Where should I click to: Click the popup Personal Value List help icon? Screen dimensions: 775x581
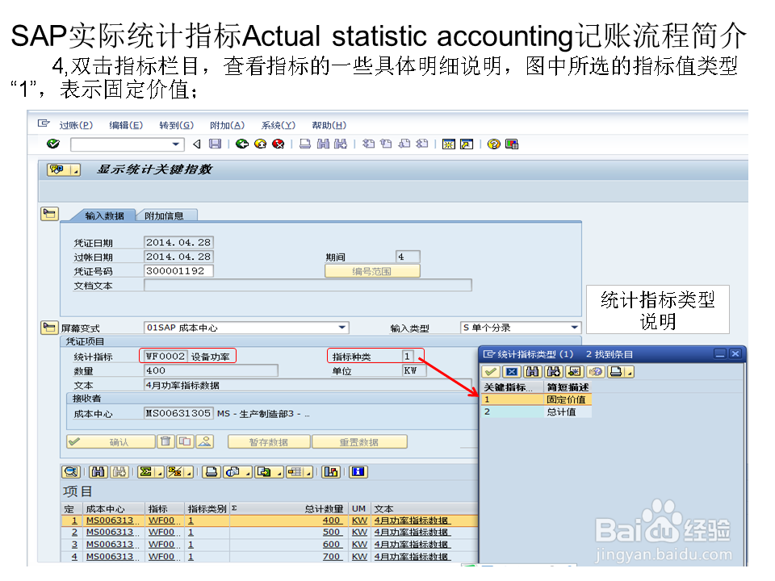pos(596,371)
